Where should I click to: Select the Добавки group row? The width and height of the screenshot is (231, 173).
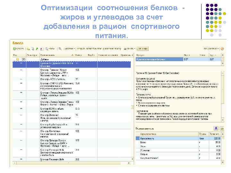tap(72, 60)
